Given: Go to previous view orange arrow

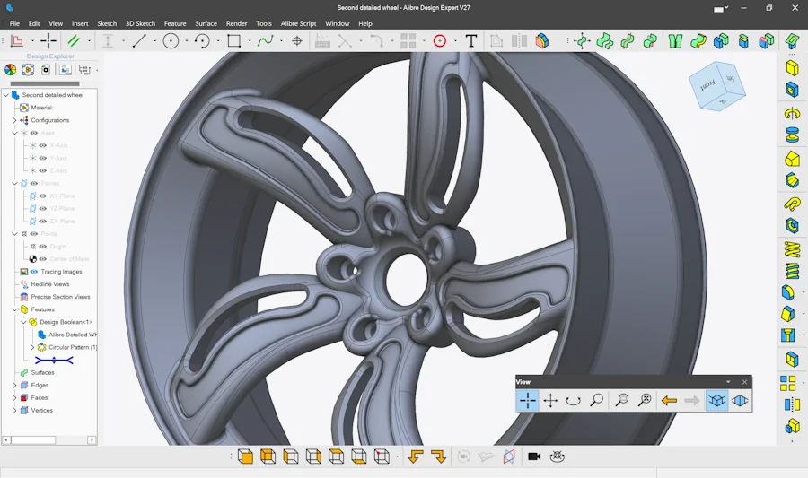Looking at the screenshot, I should 669,400.
